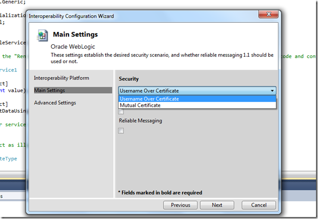Screen dimensions: 318x219
Task: Click the Main Settings wizard page icon
Action: [42, 36]
